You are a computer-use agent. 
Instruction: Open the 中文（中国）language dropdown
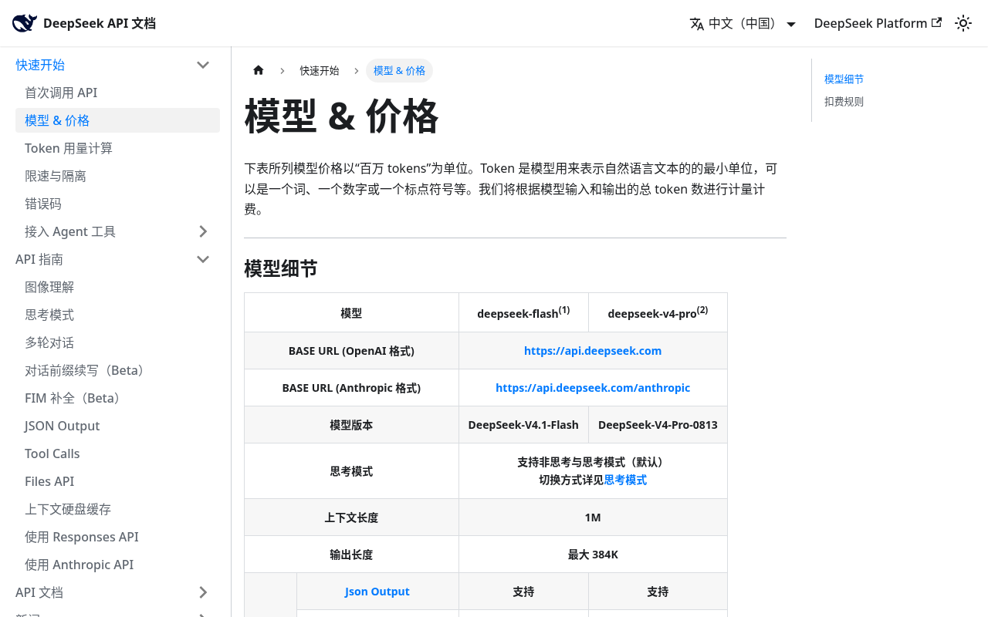(x=743, y=23)
